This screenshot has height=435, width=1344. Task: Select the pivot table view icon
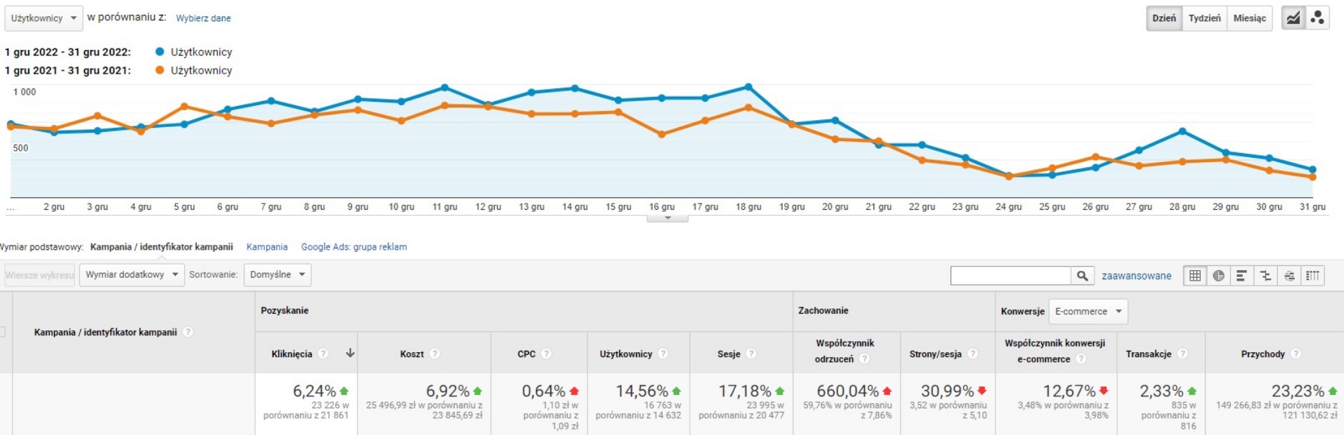(1312, 276)
